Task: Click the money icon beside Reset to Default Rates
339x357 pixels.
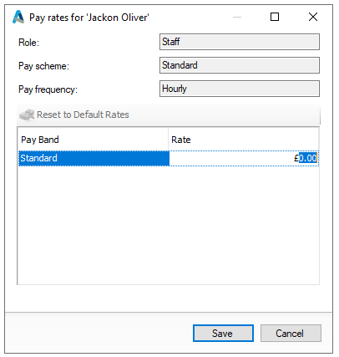Action: 27,115
